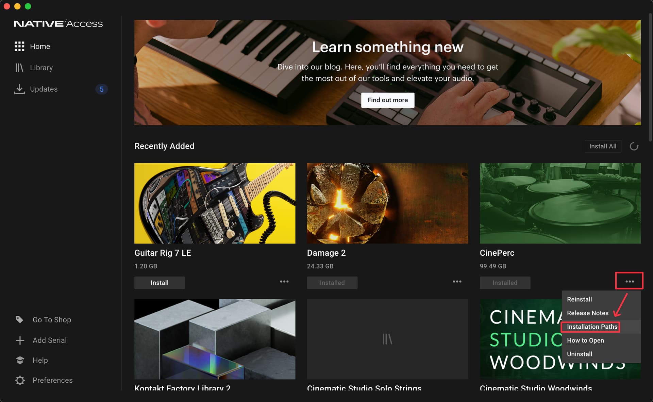This screenshot has height=402, width=653.
Task: Open Damage 2 product thumbnail
Action: coord(387,203)
